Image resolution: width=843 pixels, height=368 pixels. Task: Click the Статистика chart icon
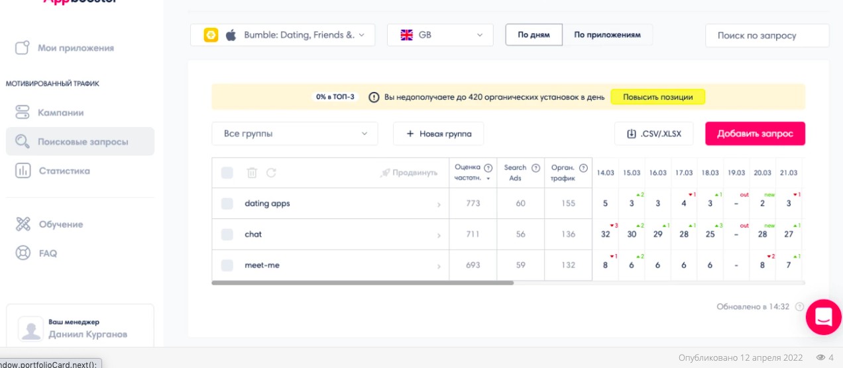click(23, 171)
